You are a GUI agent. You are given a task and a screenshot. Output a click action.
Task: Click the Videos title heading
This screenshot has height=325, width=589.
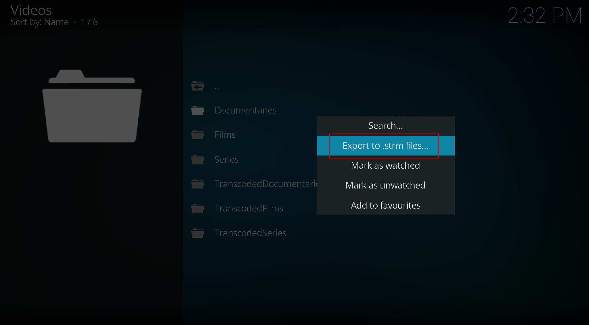(x=31, y=11)
